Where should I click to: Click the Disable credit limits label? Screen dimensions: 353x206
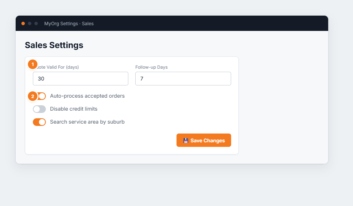pos(74,109)
